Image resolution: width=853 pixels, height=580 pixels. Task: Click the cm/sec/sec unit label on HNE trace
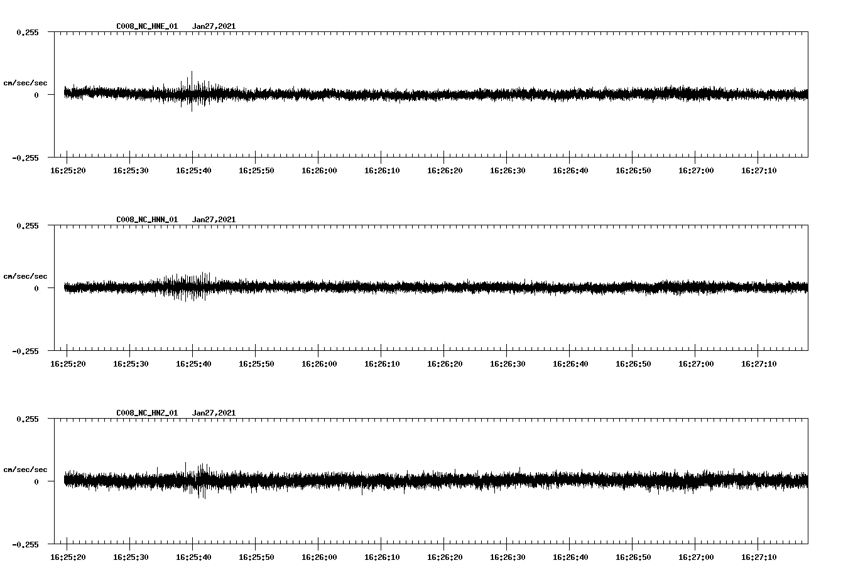[x=26, y=82]
